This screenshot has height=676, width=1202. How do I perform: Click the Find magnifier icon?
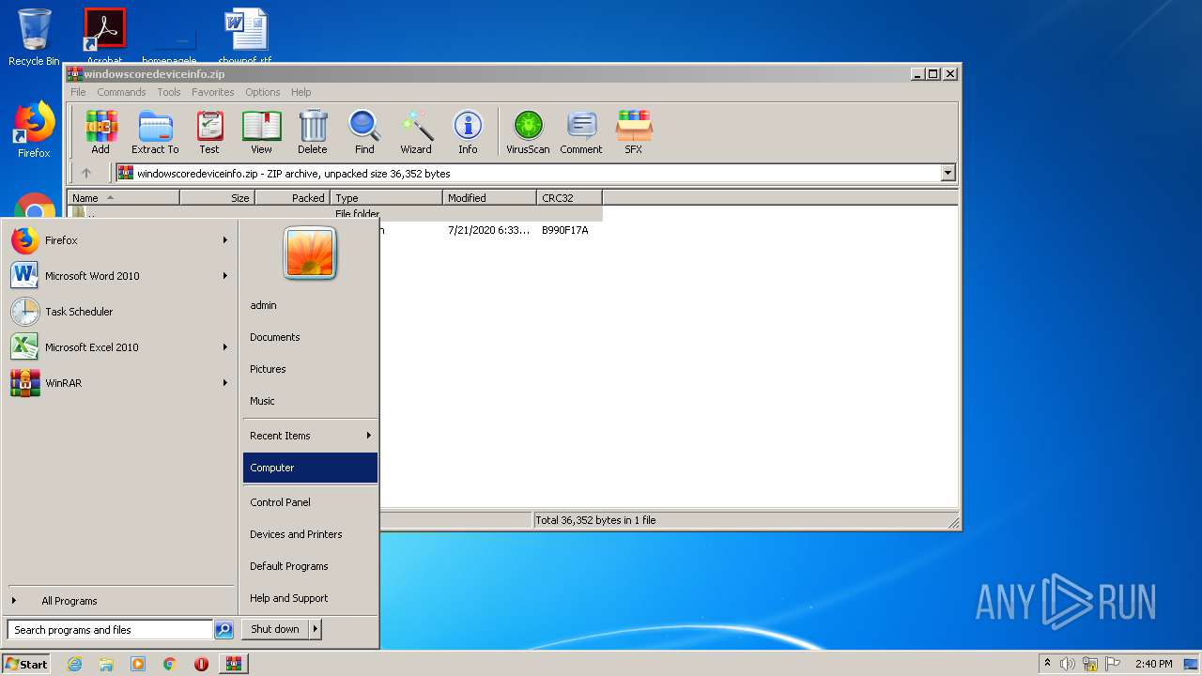coord(364,131)
